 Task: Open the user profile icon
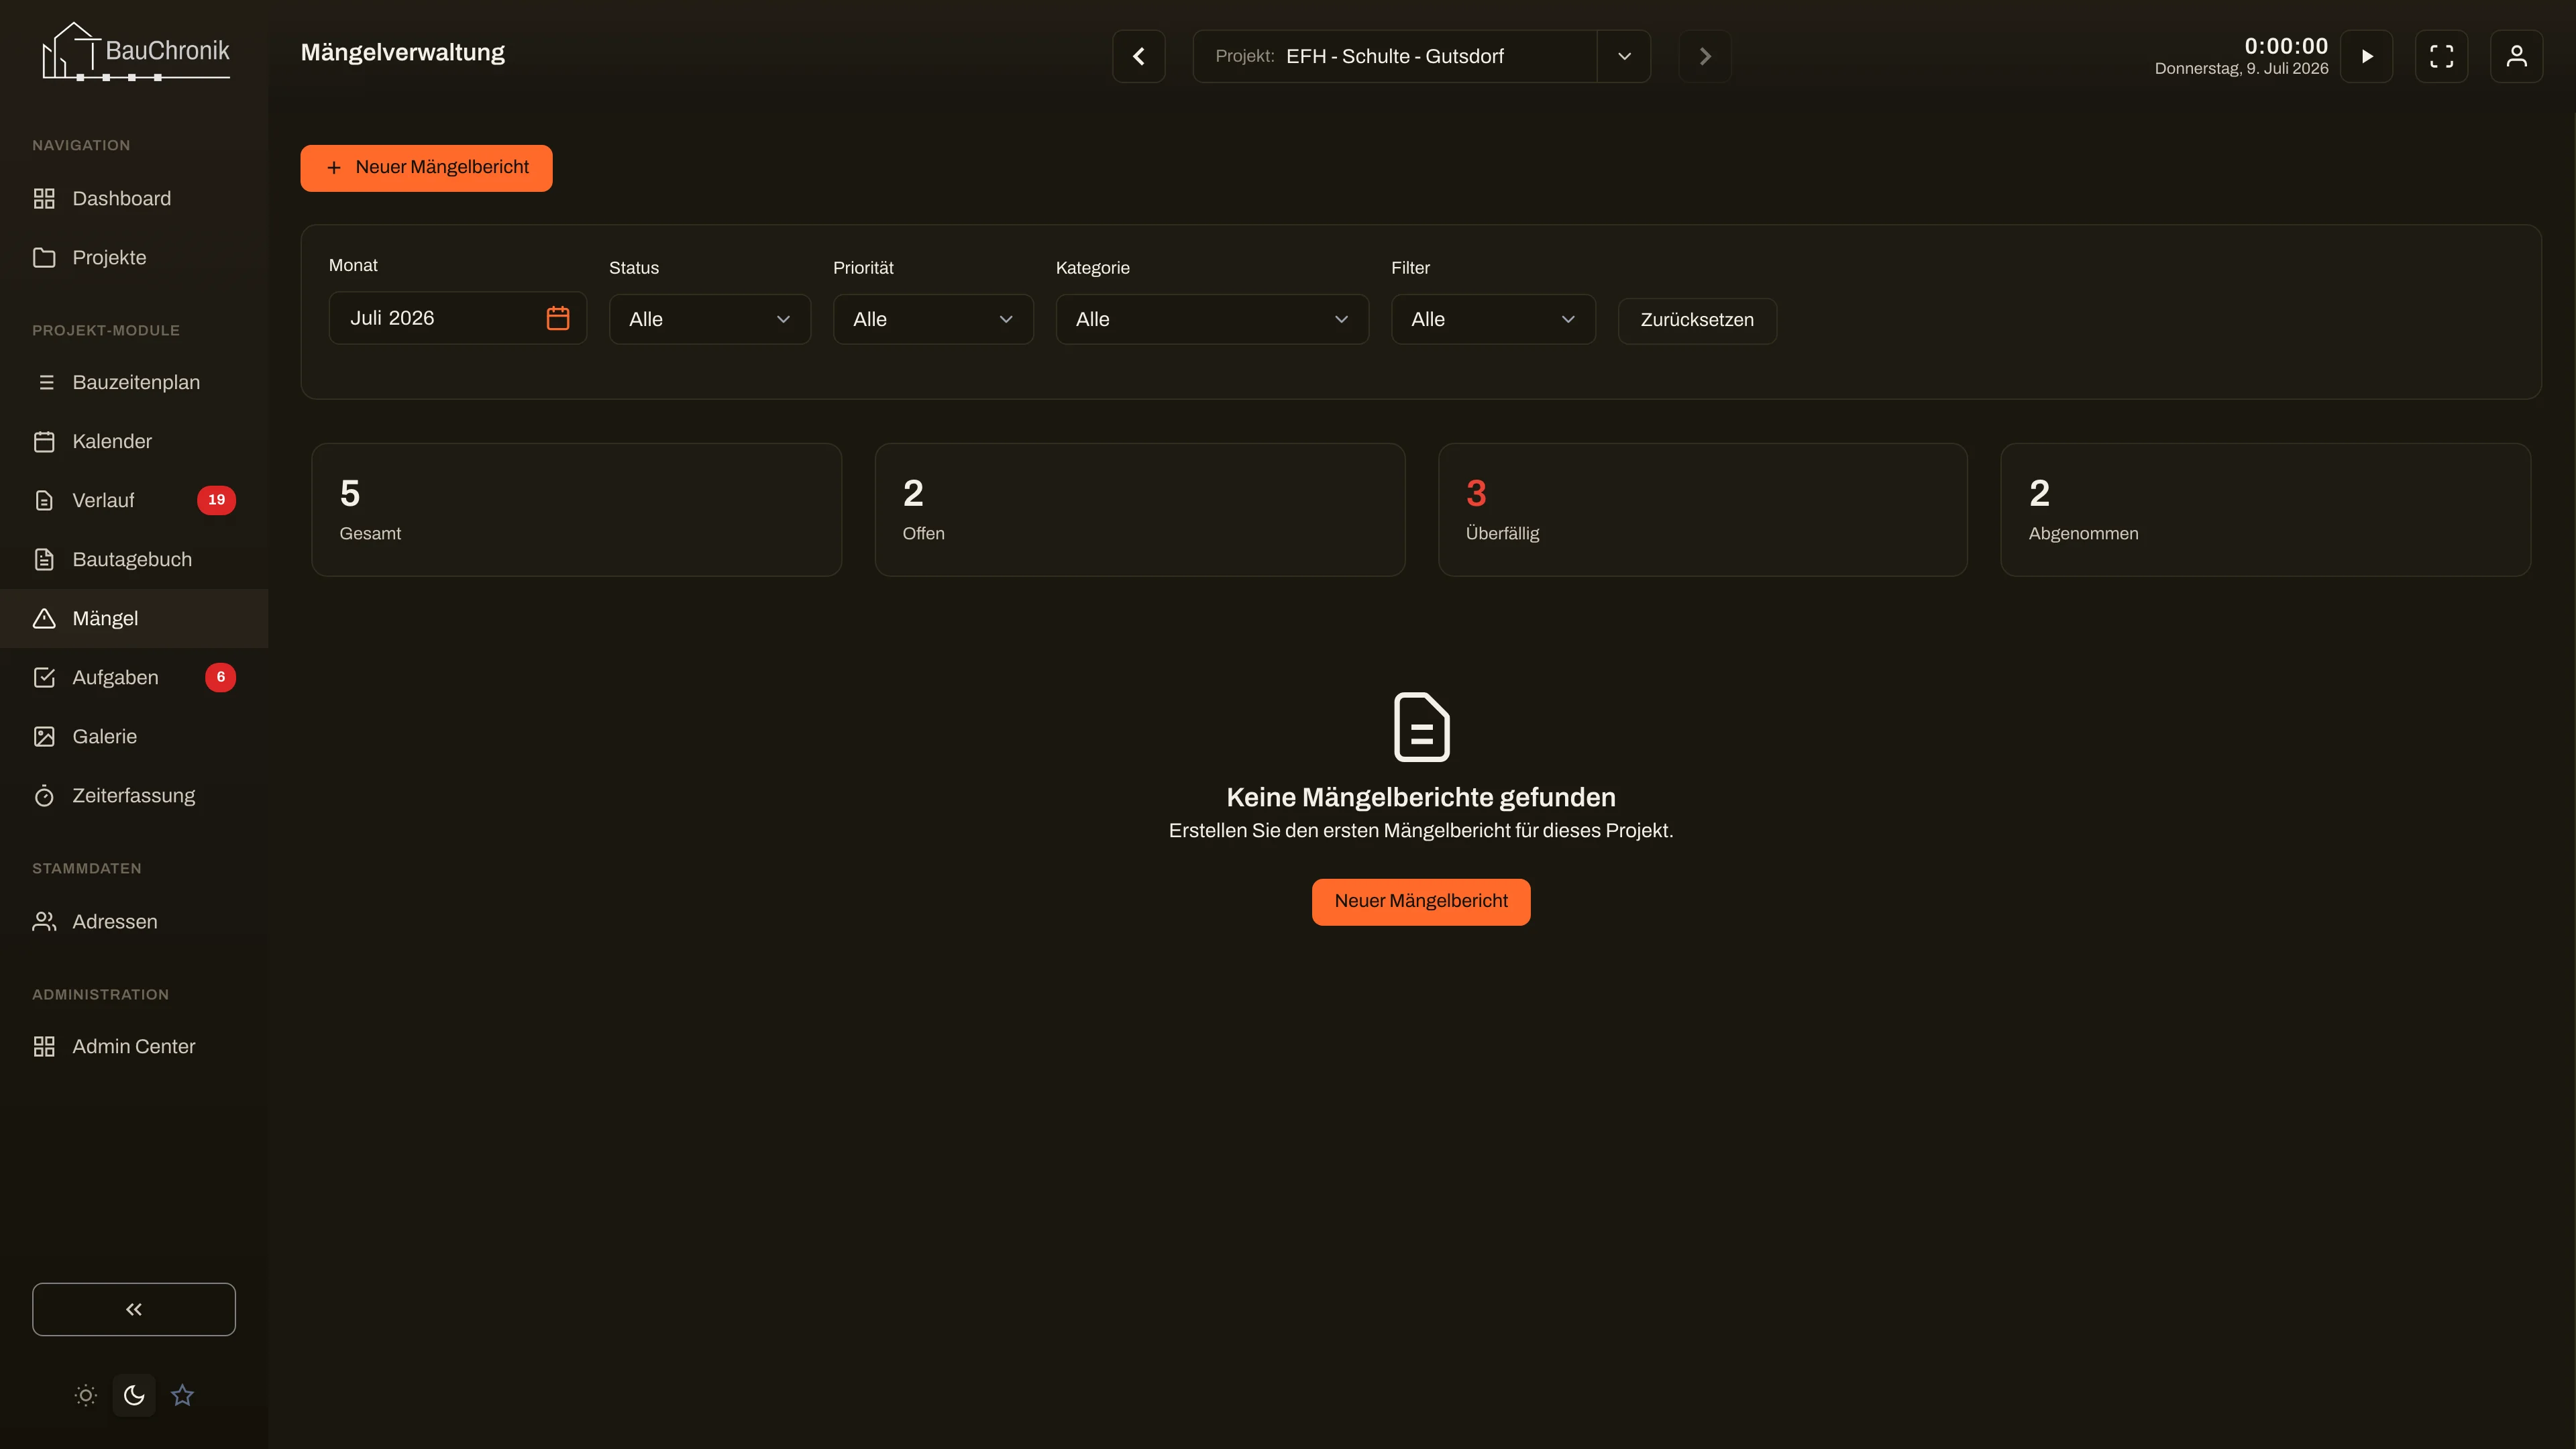point(2516,56)
